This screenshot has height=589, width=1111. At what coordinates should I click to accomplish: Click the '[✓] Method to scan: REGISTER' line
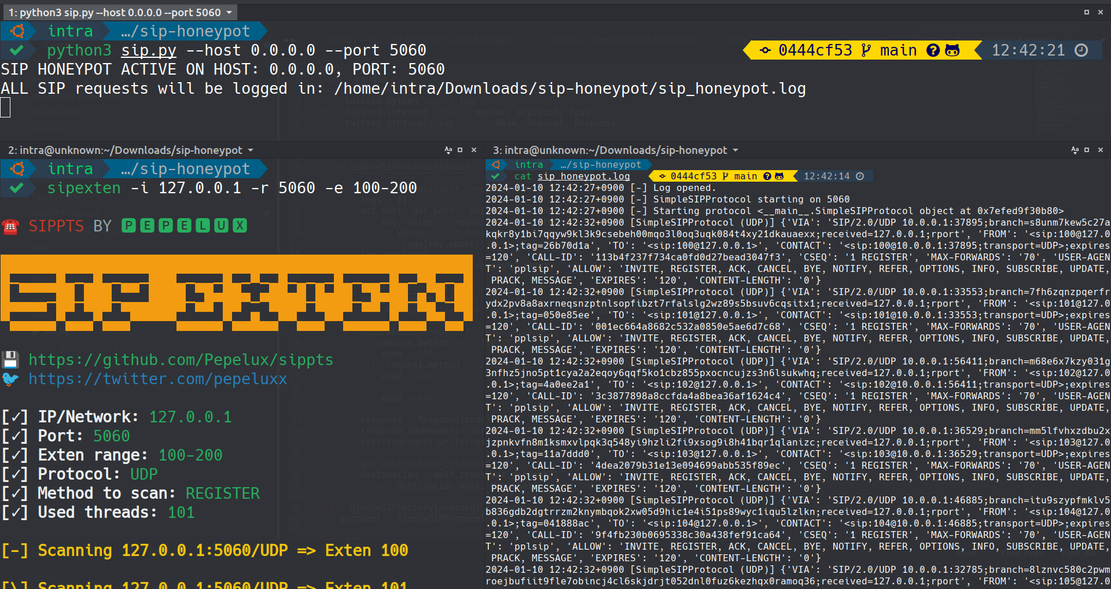tap(130, 494)
